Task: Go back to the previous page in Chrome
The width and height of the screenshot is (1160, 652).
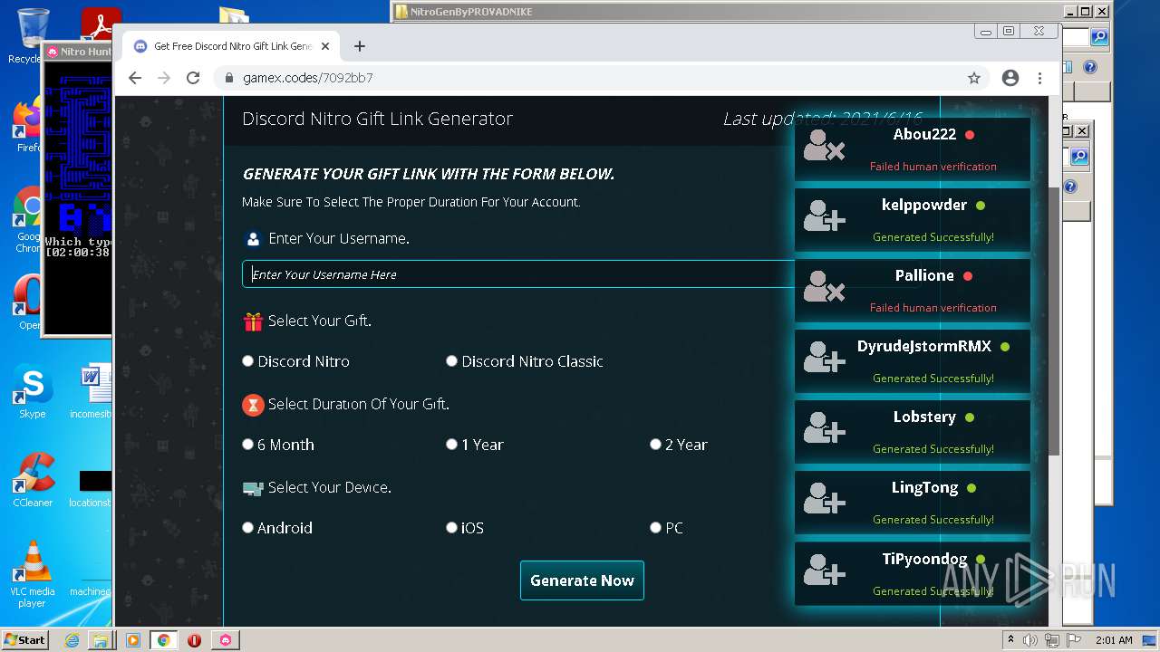Action: point(135,78)
